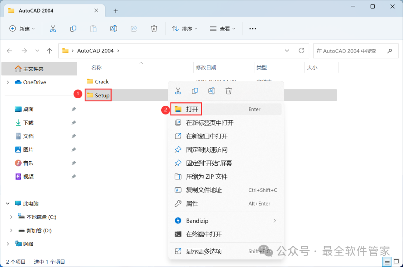Choose 压缩为 ZIP 文件
Screen dimensions: 403x267
click(226, 177)
